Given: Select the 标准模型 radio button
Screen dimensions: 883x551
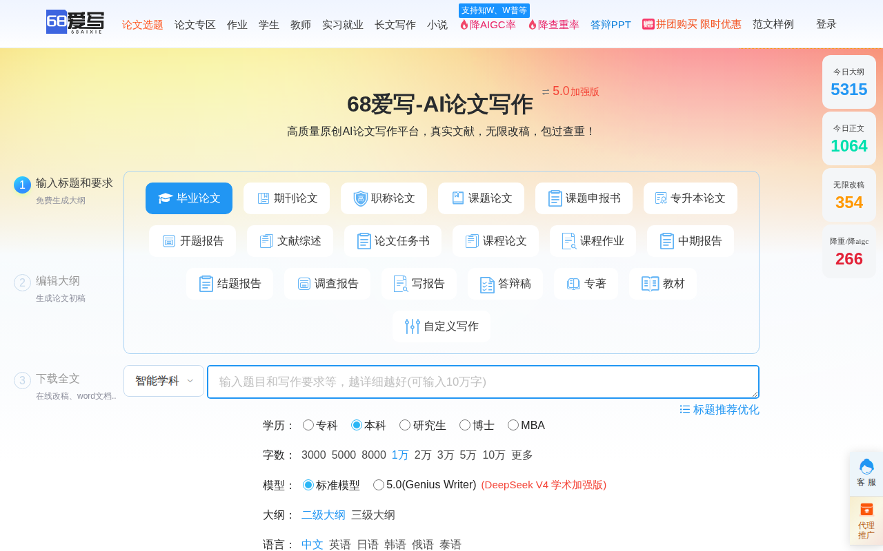Looking at the screenshot, I should (x=308, y=485).
